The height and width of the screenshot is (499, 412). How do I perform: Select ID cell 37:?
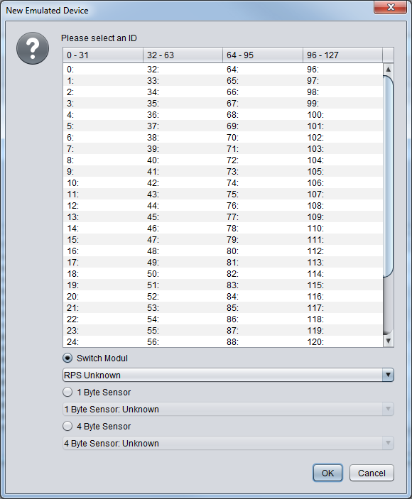tap(183, 126)
